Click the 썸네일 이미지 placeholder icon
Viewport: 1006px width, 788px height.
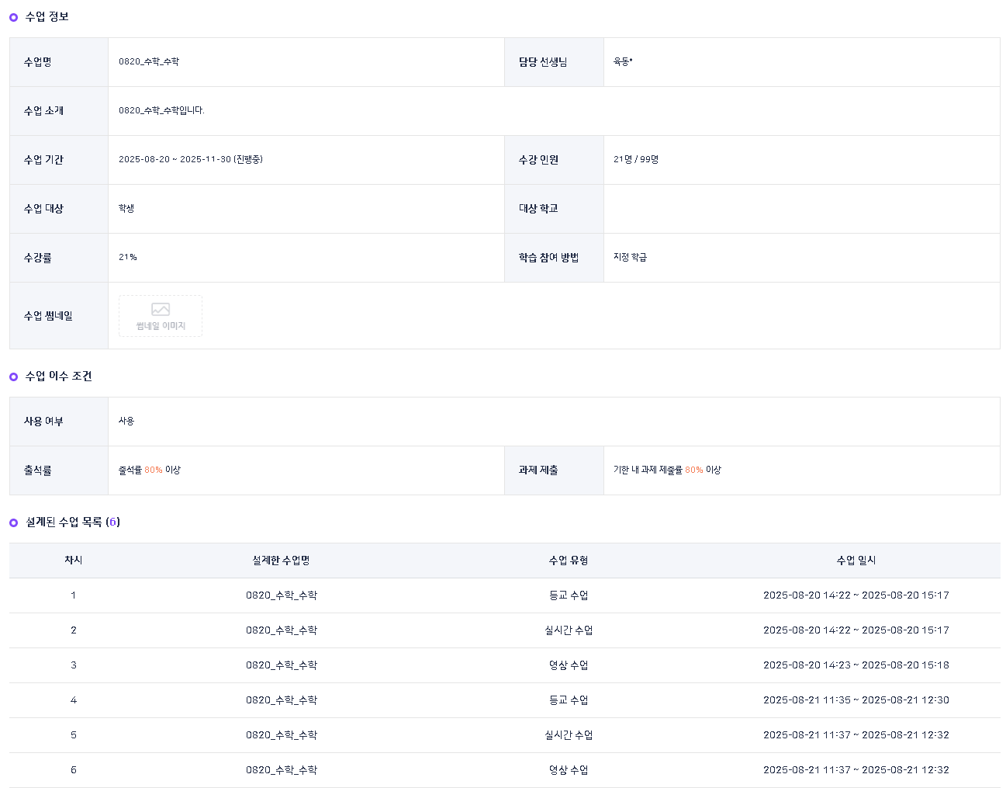pyautogui.click(x=161, y=310)
